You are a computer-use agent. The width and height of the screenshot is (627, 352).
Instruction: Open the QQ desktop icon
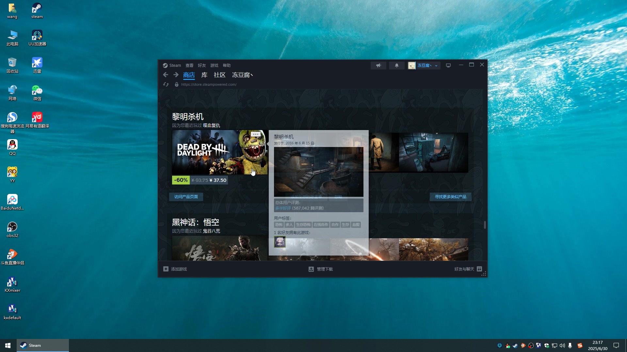tap(12, 148)
